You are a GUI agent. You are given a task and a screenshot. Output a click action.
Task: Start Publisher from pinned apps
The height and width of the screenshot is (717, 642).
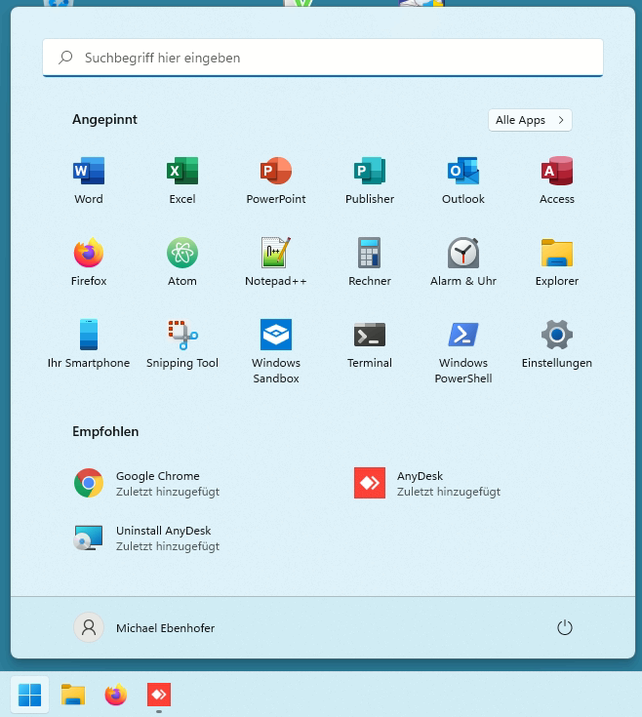point(370,180)
